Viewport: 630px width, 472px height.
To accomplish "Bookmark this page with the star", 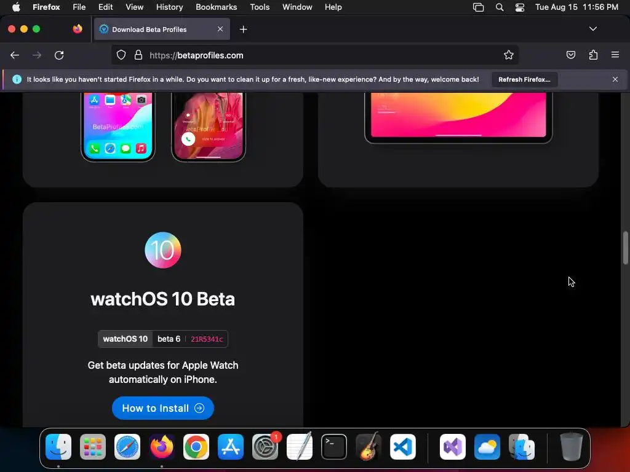I will pyautogui.click(x=509, y=55).
